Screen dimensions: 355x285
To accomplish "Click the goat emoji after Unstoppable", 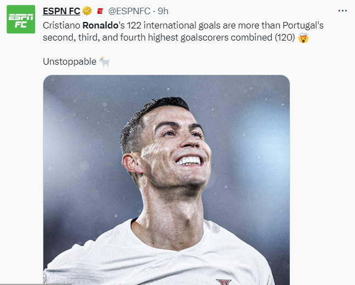I will coord(104,62).
